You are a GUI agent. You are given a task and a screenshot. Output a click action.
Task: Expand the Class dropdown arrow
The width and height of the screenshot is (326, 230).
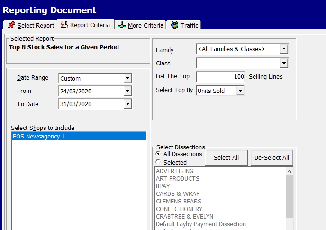284,63
